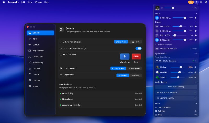Mute the DELL S272 output speaker icon

195,36
